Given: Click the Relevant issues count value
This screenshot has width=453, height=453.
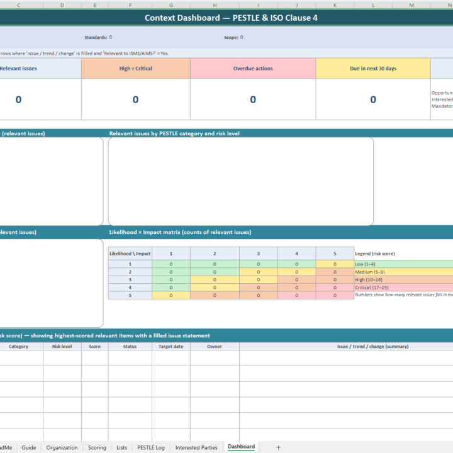Looking at the screenshot, I should pyautogui.click(x=18, y=99).
